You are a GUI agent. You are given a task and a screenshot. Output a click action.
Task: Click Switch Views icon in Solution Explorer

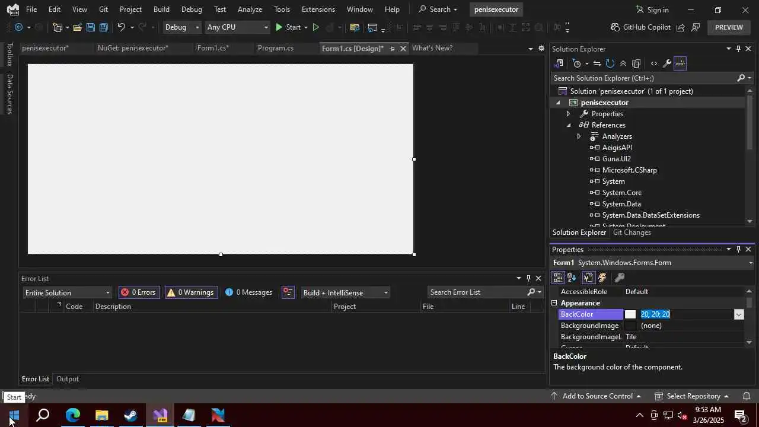point(558,63)
